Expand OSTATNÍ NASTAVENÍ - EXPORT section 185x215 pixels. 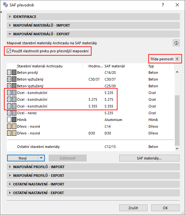(x=93, y=193)
